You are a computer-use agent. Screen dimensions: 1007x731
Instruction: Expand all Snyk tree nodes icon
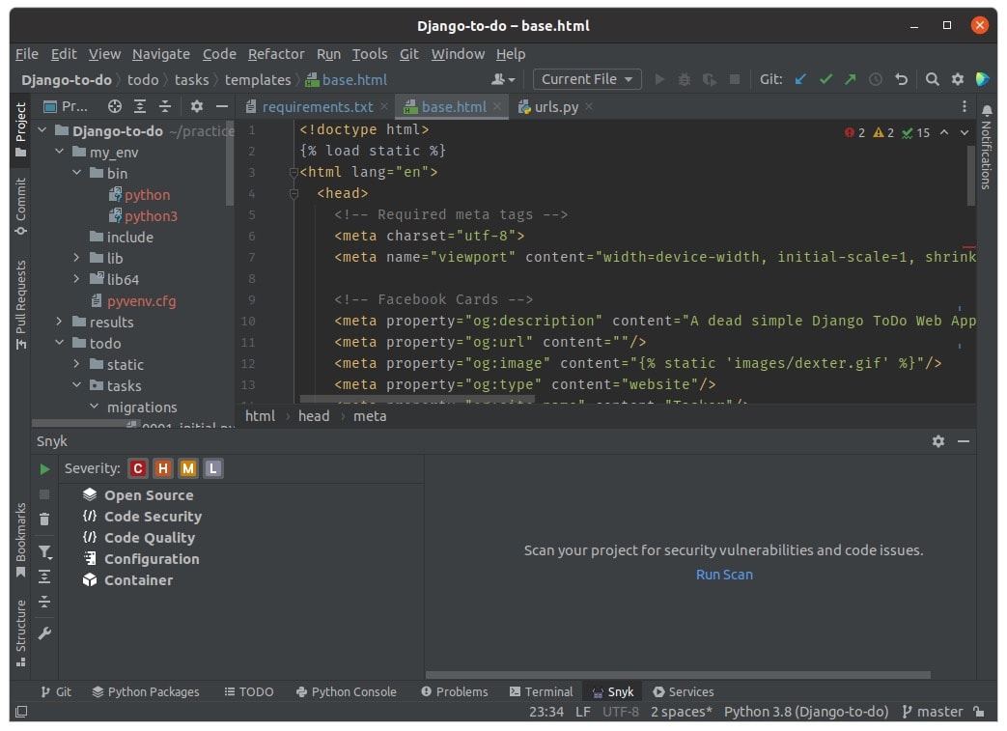point(44,576)
